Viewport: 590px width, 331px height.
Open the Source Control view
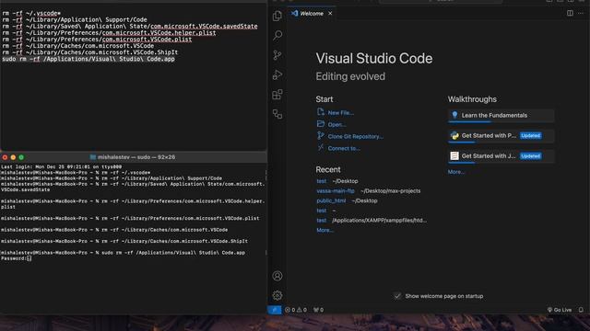[x=277, y=55]
